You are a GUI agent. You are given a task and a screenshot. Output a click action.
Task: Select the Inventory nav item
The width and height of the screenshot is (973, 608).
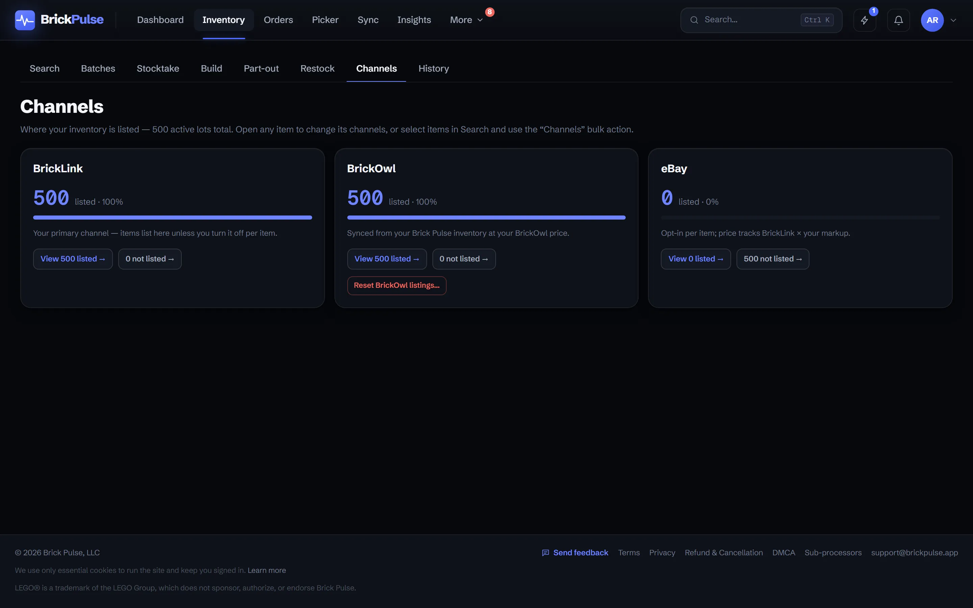click(224, 20)
